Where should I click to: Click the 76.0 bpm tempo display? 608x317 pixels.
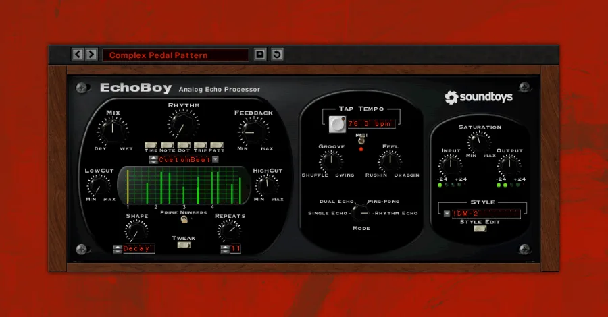pos(370,124)
